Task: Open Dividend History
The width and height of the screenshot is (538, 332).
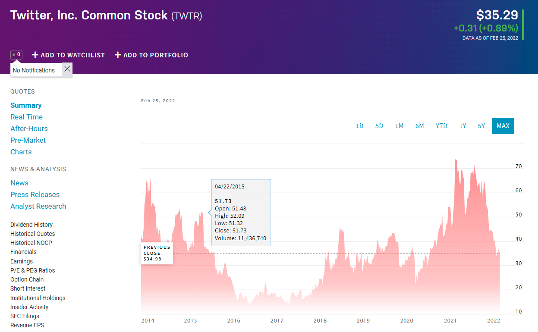Action: (x=31, y=225)
